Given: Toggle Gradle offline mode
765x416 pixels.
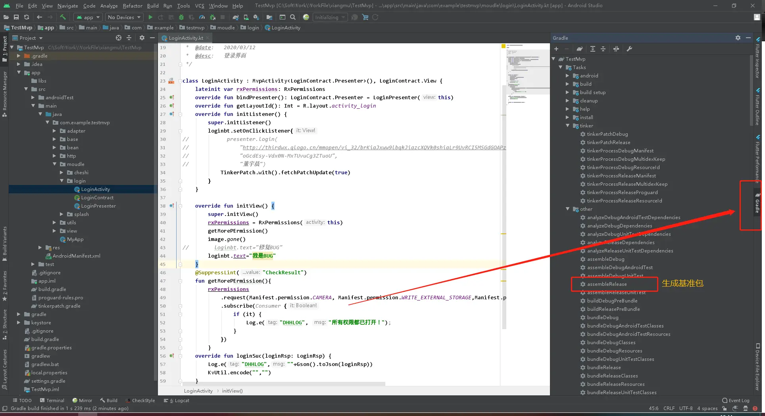Looking at the screenshot, I should [616, 49].
